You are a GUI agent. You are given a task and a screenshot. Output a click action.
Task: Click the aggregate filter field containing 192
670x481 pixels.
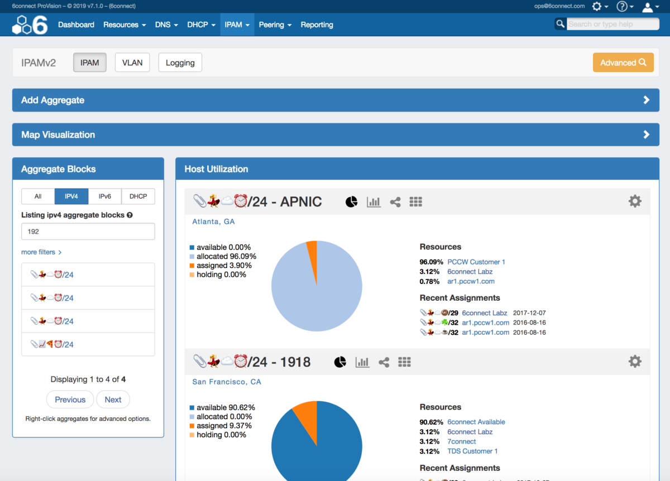point(88,232)
